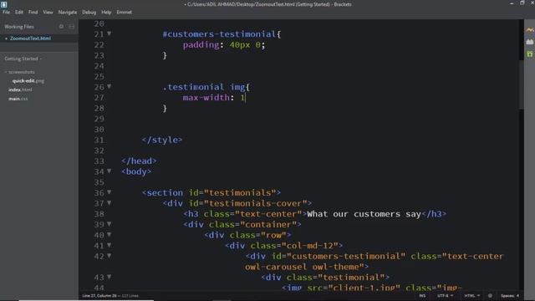Image resolution: width=535 pixels, height=301 pixels.
Task: Toggle Spaces indentation in status bar
Action: click(x=510, y=296)
